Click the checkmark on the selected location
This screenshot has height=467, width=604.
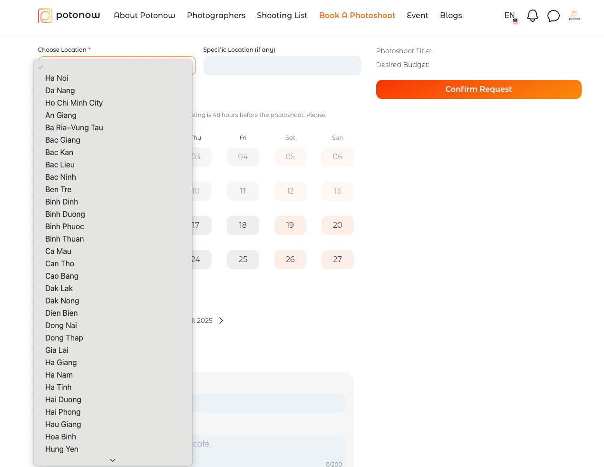39,67
